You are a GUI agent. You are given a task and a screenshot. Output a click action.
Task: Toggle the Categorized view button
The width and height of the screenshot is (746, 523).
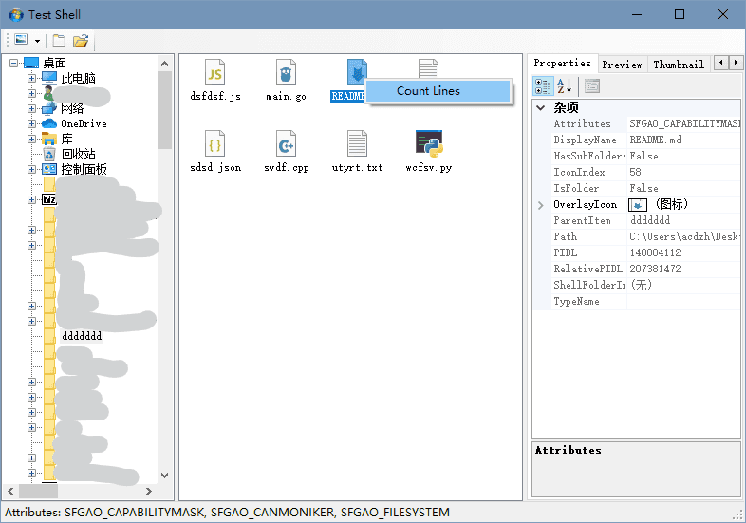[543, 86]
